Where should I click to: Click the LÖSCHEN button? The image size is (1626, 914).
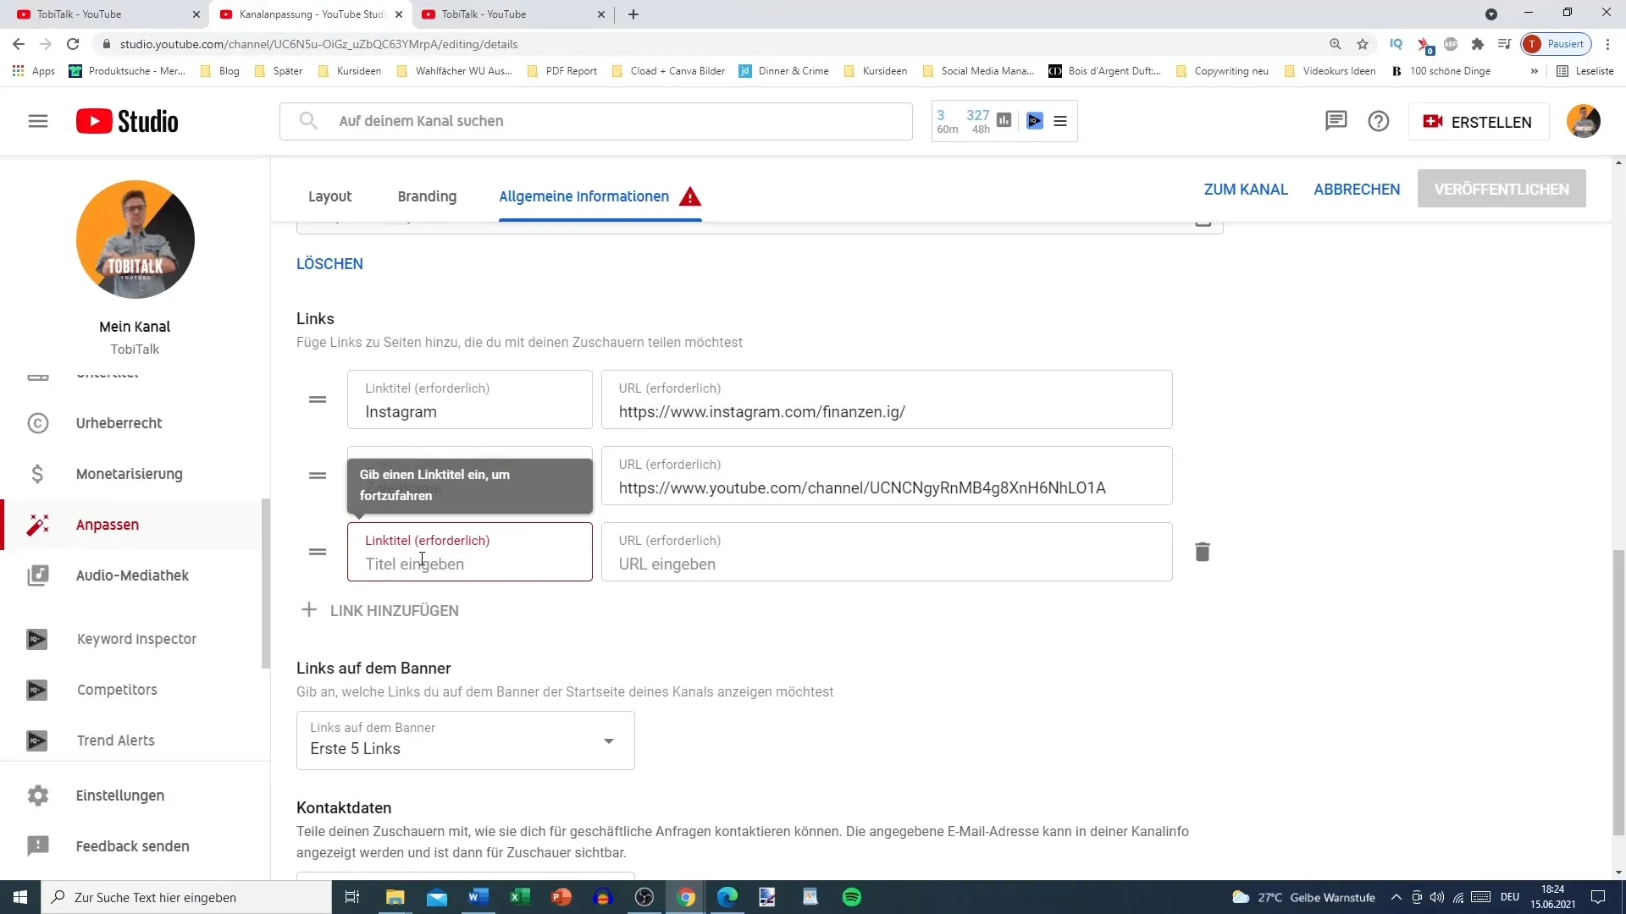[x=329, y=264]
